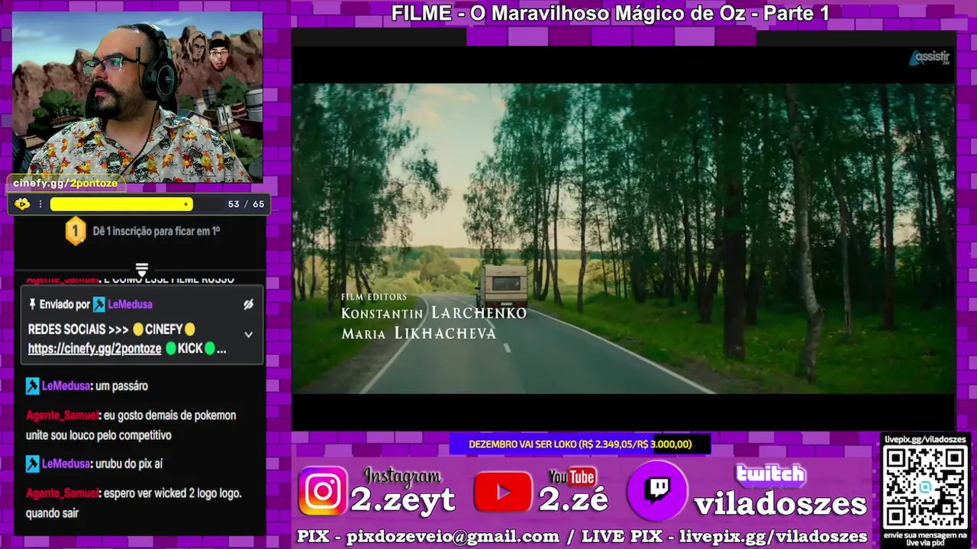Click the "2.zeyt" Instagram handle
This screenshot has width=977, height=549.
[x=403, y=499]
